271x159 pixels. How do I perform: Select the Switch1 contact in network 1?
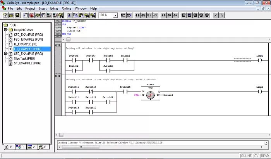(x=74, y=60)
